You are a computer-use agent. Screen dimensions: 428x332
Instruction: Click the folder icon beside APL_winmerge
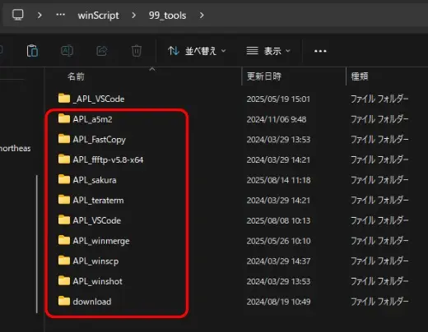[x=64, y=240]
